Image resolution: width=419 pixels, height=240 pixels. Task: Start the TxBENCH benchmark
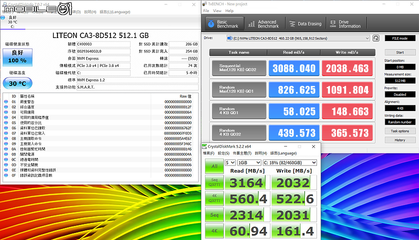point(400,52)
